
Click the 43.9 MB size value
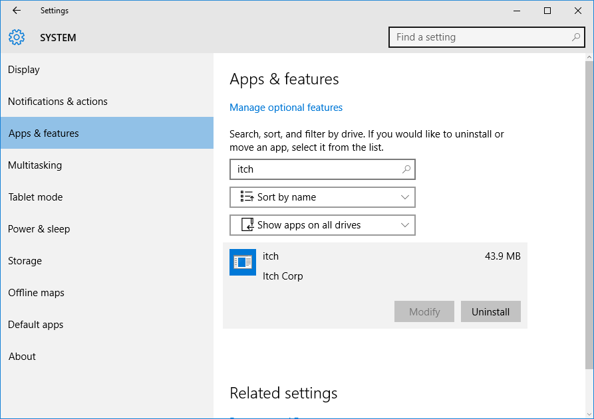tap(503, 256)
